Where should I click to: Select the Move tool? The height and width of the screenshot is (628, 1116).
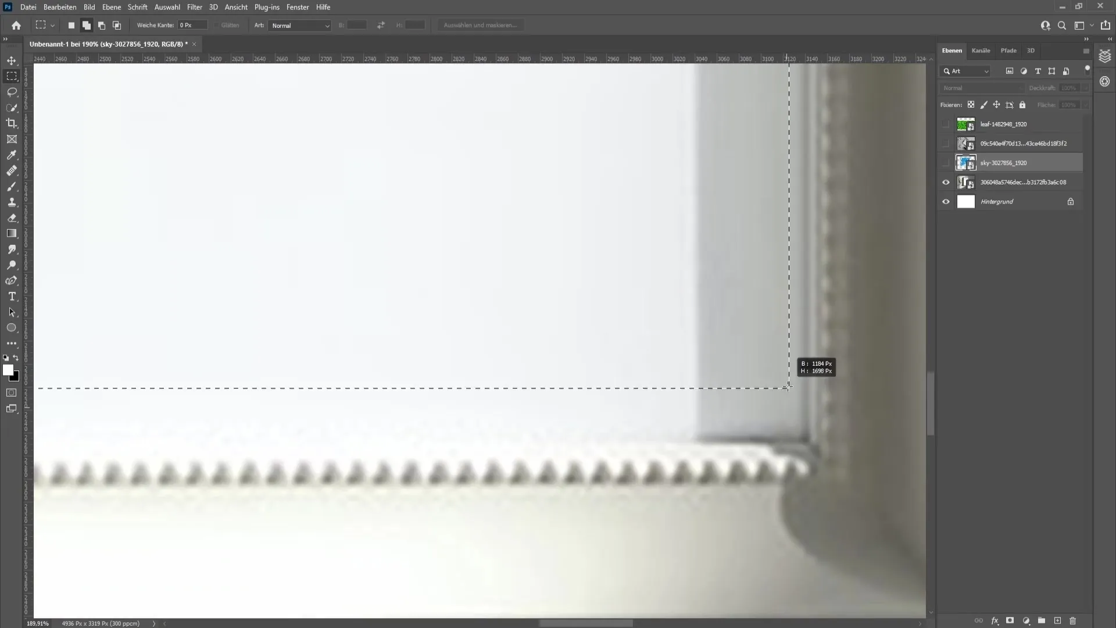point(12,60)
